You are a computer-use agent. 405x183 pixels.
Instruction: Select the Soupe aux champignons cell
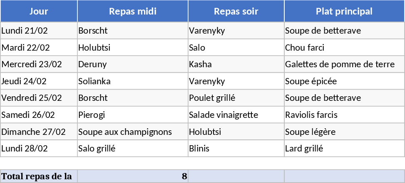click(133, 132)
